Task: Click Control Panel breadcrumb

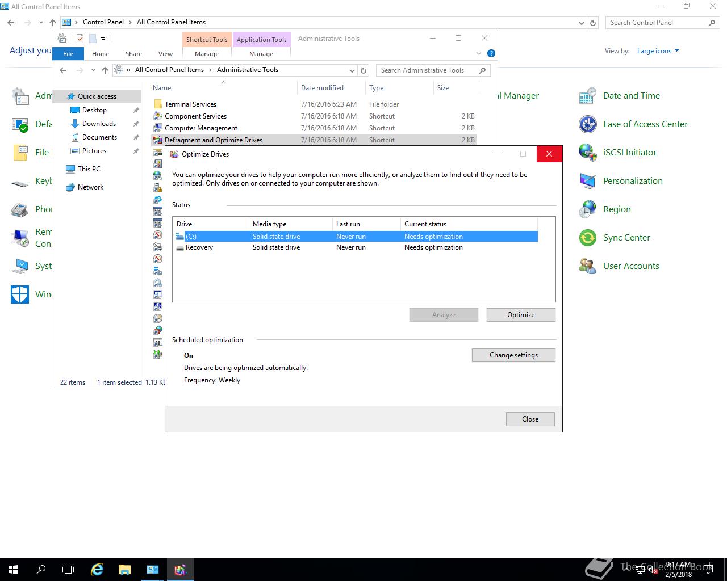Action: [x=103, y=22]
